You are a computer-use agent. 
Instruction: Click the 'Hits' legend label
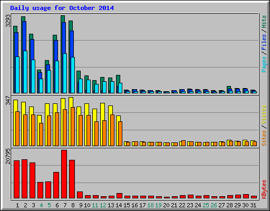(264, 22)
